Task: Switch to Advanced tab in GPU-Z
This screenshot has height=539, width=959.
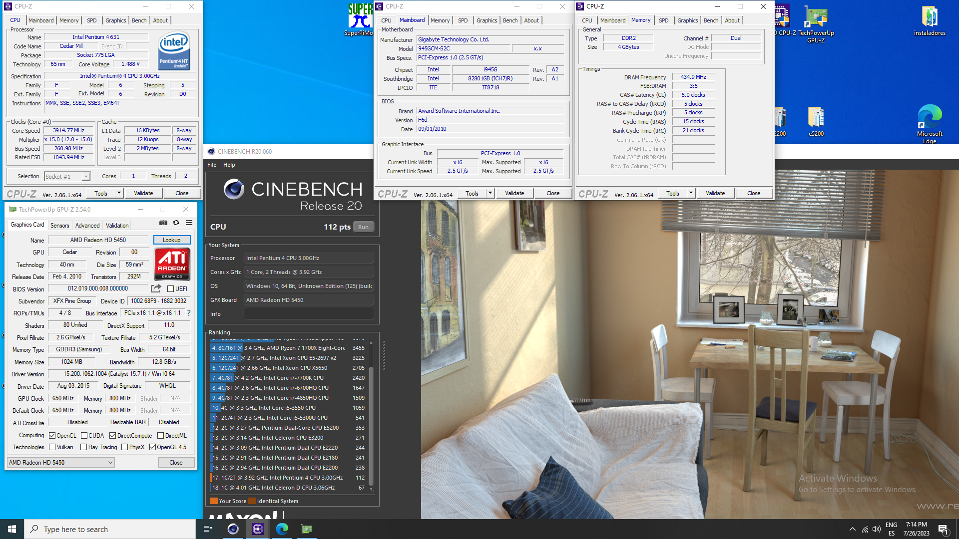Action: [x=87, y=226]
